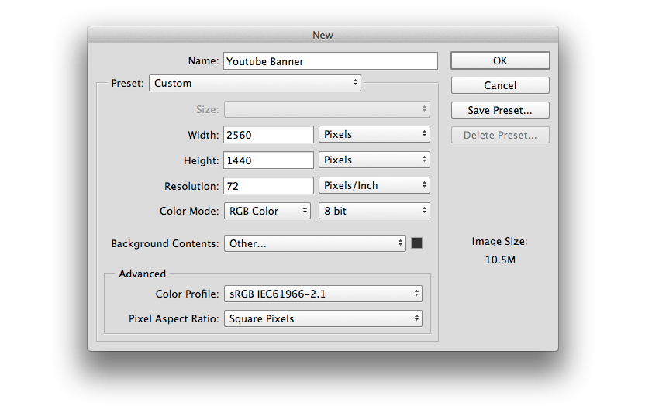Open the RGB Color mode dropdown
This screenshot has width=659, height=413.
(x=267, y=211)
